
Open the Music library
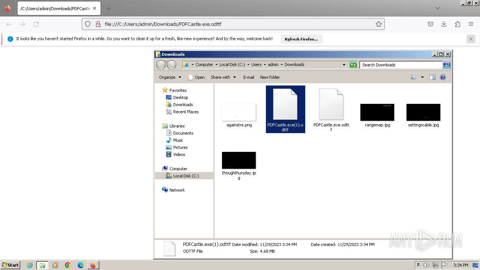pos(178,140)
